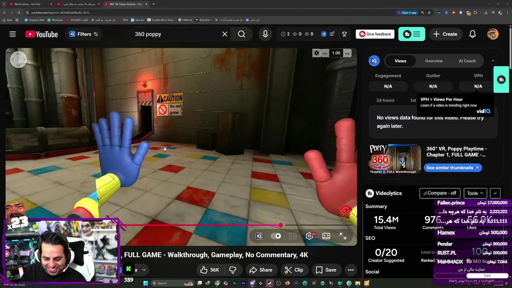Open the Youtube Music Dow... bookmark
Image resolution: width=512 pixels, height=288 pixels.
(x=161, y=20)
